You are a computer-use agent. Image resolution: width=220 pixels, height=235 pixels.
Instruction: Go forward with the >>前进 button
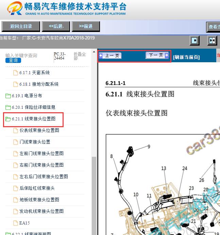[x=86, y=27]
